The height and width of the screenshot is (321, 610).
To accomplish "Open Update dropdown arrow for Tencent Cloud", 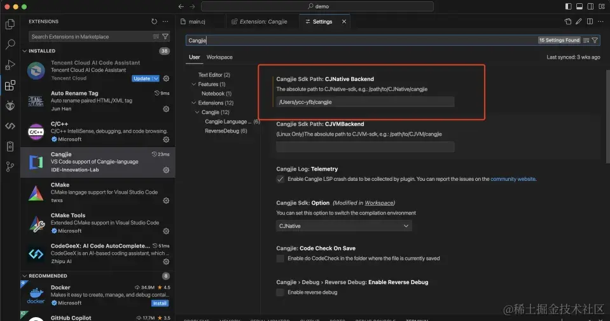I will pyautogui.click(x=156, y=78).
